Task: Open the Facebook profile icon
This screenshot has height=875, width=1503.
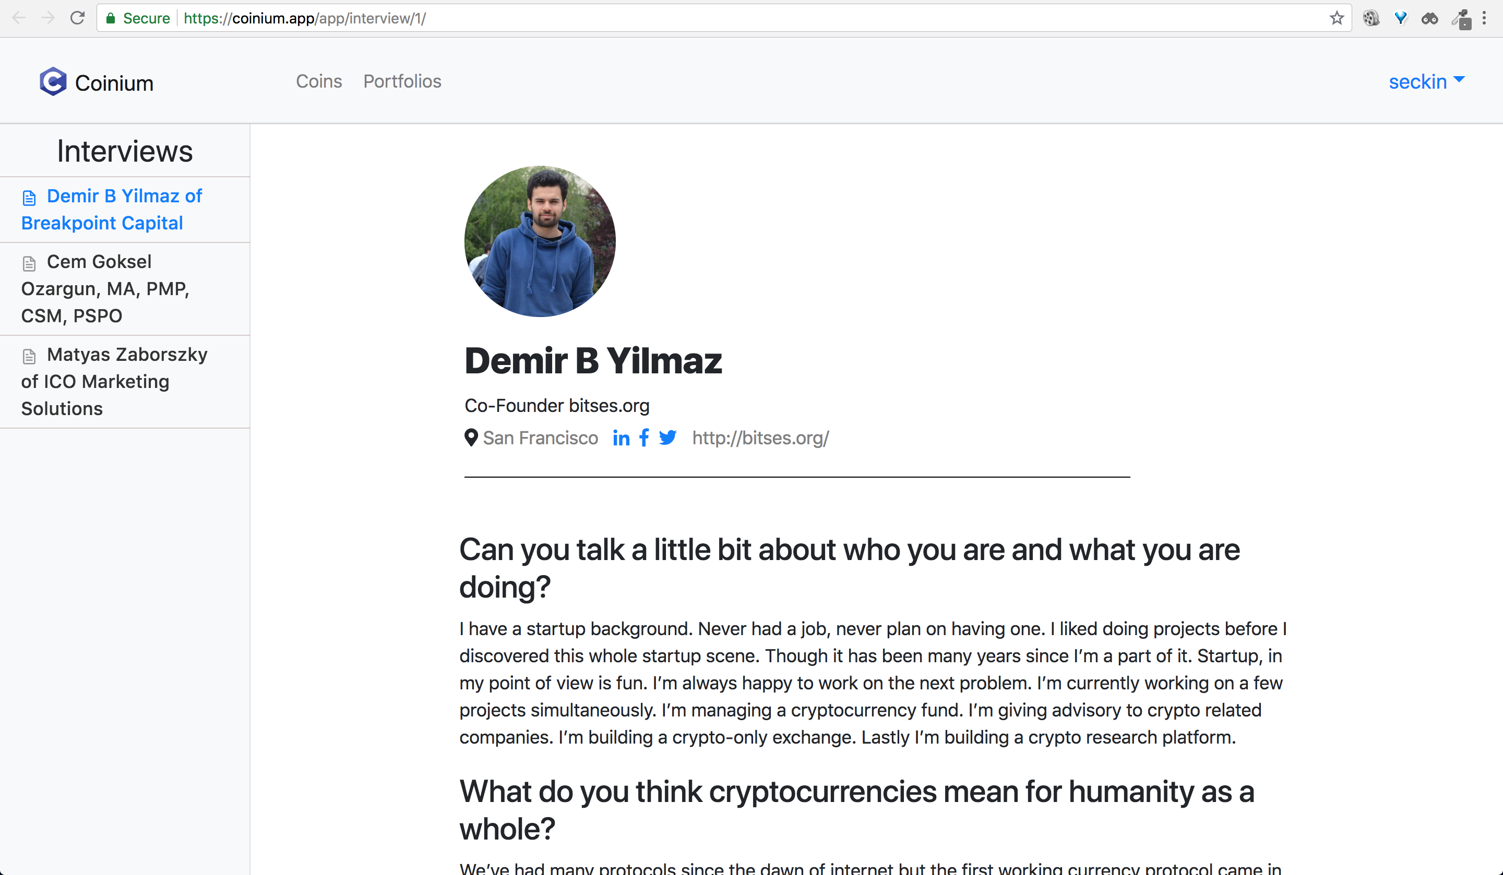Action: pyautogui.click(x=644, y=438)
